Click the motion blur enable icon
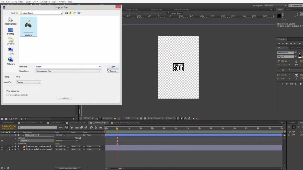 (x=86, y=127)
